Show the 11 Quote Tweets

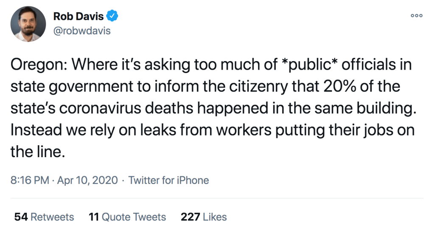pos(127,217)
